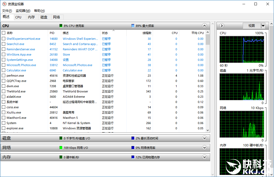Hide the graph pane with arrow button
274x177 pixels.
tap(222, 26)
